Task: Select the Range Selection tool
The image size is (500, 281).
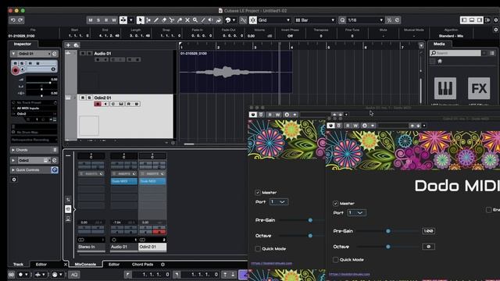Action: (x=148, y=20)
